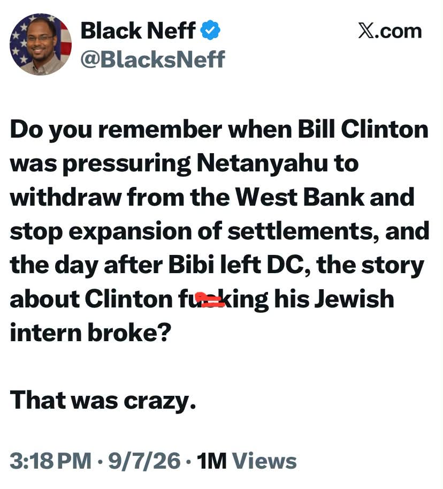
Task: Click the .com text in the watermark
Action: click(x=399, y=31)
